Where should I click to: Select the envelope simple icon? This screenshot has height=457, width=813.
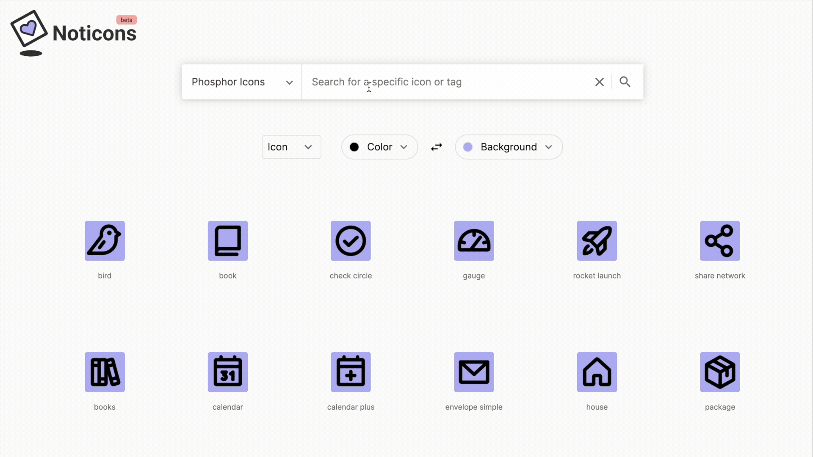click(474, 372)
